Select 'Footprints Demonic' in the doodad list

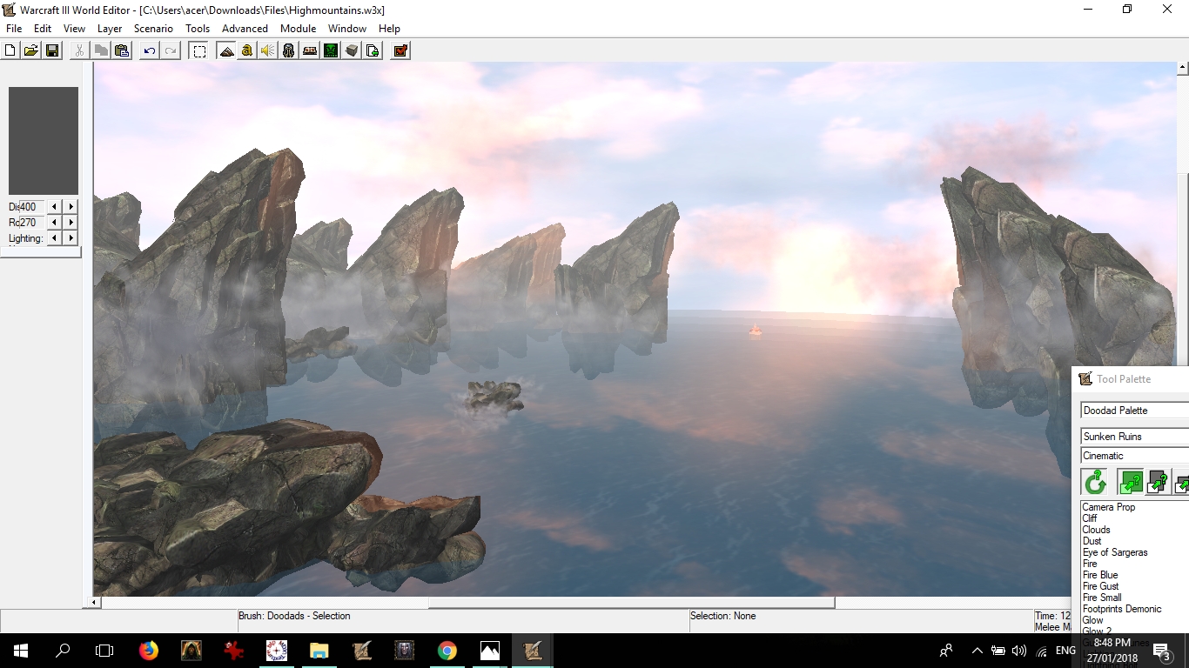tap(1122, 609)
